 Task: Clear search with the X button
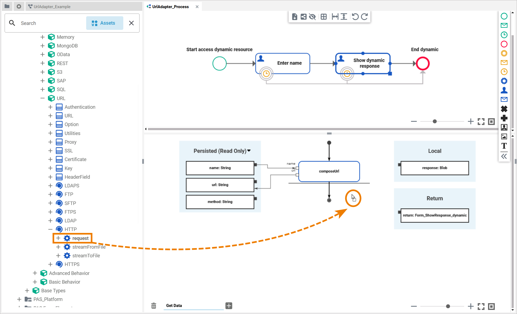131,23
